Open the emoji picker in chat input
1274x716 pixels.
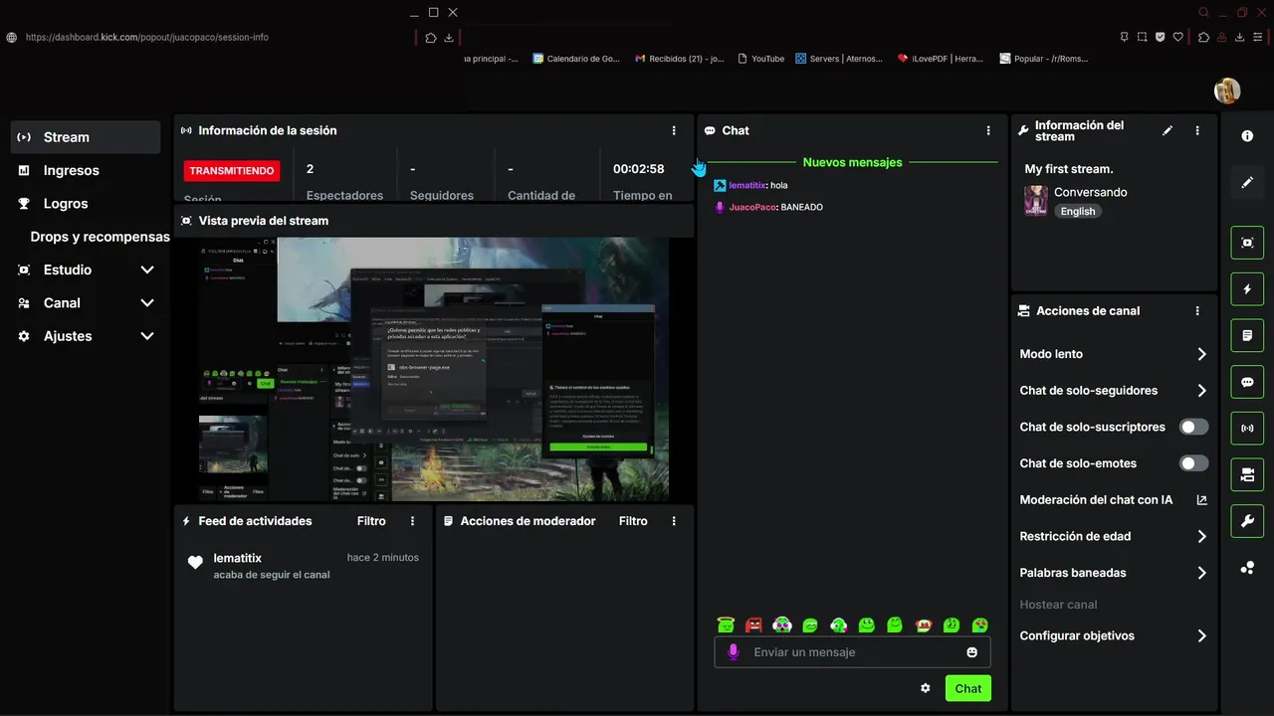click(x=972, y=652)
